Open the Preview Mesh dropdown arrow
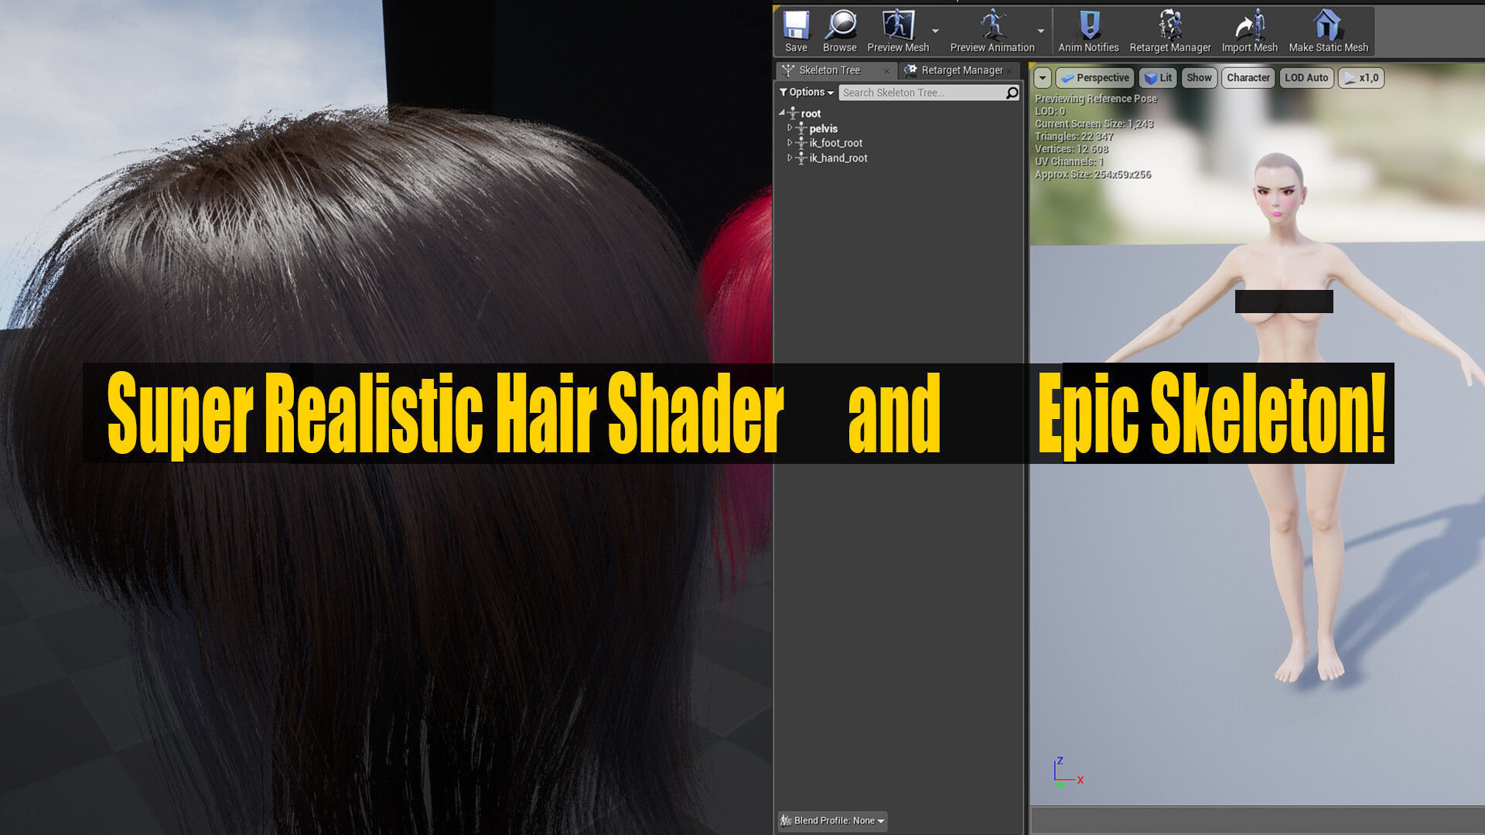Viewport: 1485px width, 835px height. pos(936,31)
